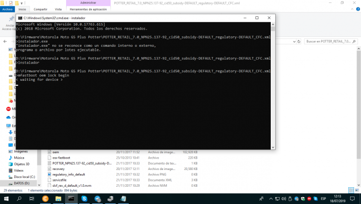
Task: Change ESP input language
Action: [x=324, y=199]
